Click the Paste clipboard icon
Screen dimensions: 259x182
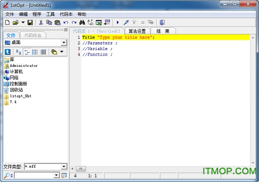[x=57, y=22]
